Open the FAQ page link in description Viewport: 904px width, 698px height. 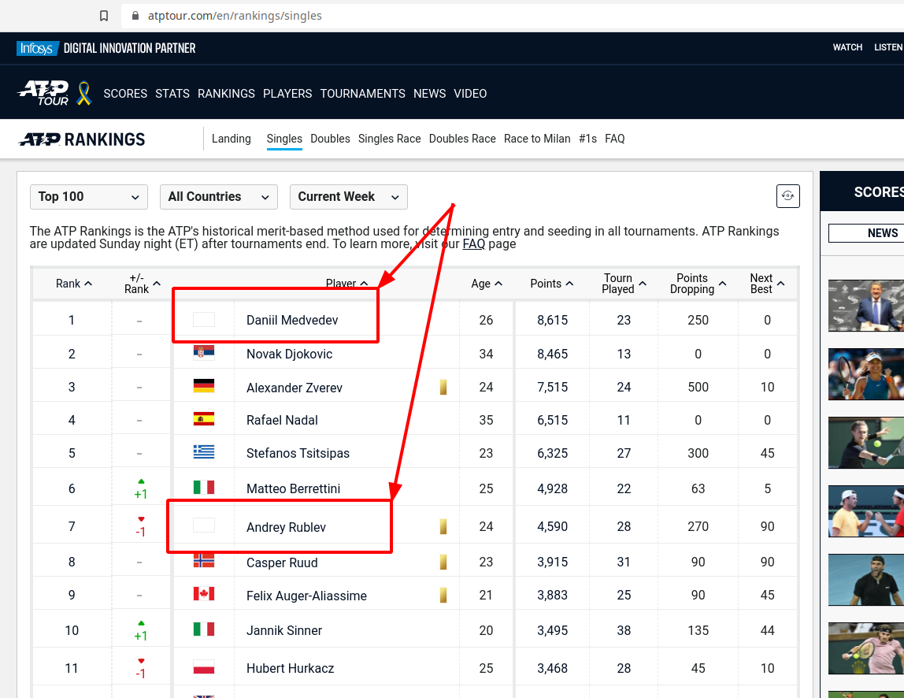(x=473, y=244)
